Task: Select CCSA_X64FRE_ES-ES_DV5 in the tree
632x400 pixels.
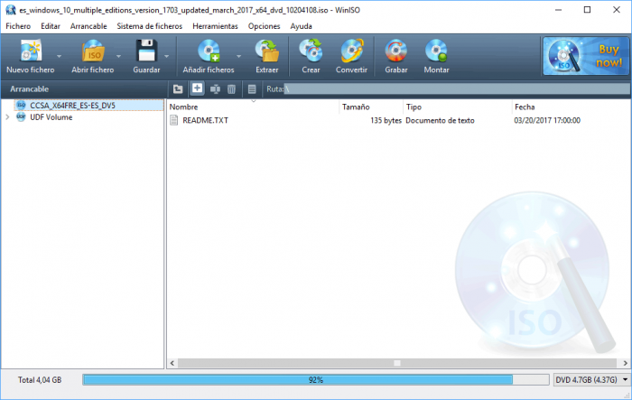Action: pos(88,106)
